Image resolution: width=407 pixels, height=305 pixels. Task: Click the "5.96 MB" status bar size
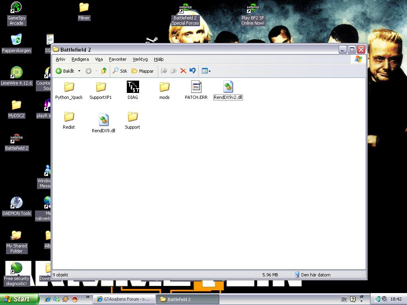tap(270, 275)
